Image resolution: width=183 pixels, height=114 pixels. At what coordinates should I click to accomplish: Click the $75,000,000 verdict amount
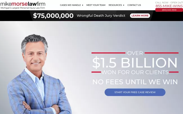(53, 16)
